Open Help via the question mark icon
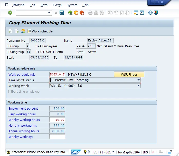 (x=150, y=13)
